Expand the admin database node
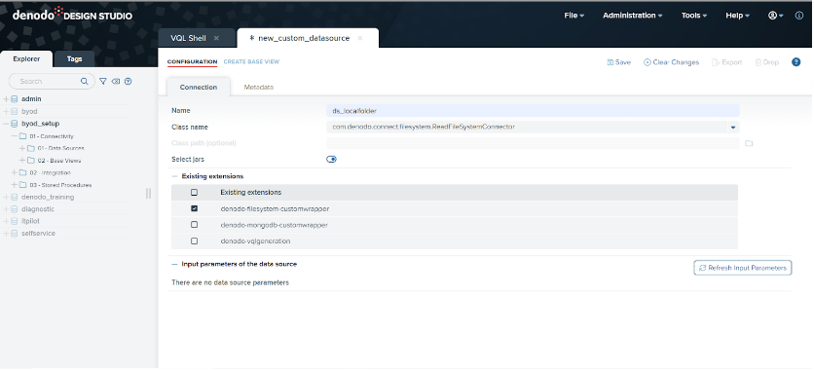Image resolution: width=814 pixels, height=370 pixels. [6, 99]
